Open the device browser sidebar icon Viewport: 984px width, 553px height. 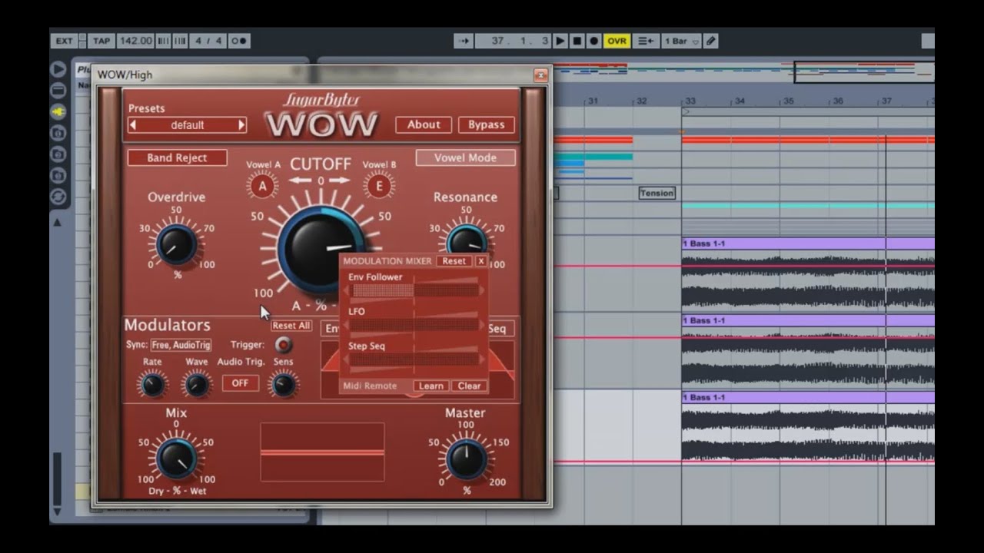pos(58,91)
